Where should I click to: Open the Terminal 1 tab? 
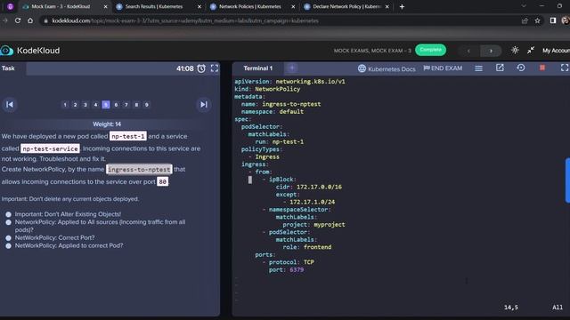257,68
